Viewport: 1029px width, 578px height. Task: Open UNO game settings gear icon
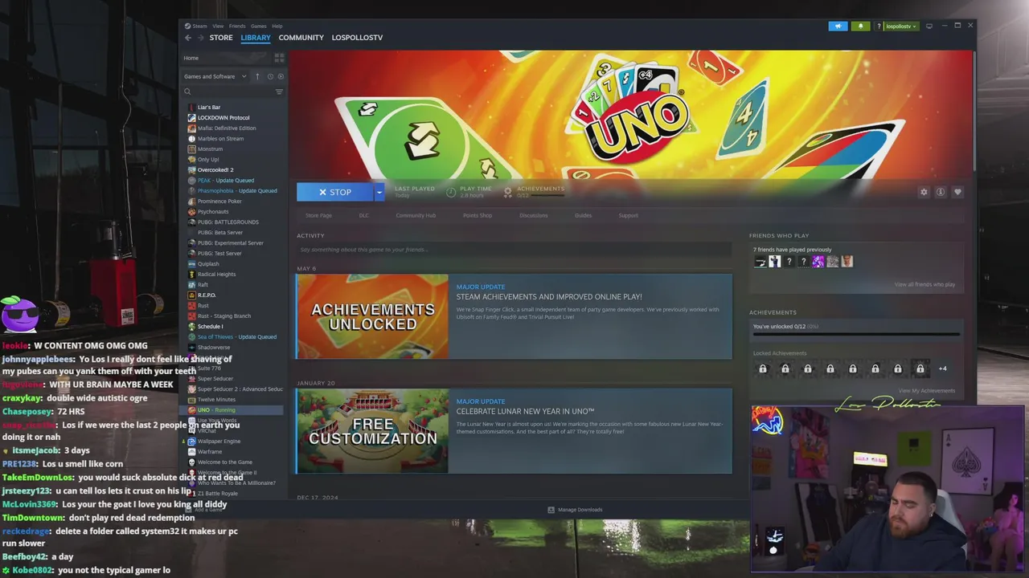[924, 192]
